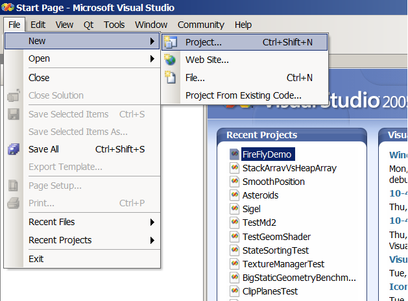Select Close in the File menu

pyautogui.click(x=39, y=77)
